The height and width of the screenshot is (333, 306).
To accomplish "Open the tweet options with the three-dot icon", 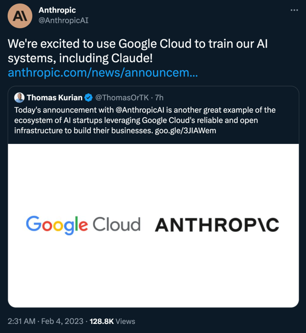I will pyautogui.click(x=294, y=10).
